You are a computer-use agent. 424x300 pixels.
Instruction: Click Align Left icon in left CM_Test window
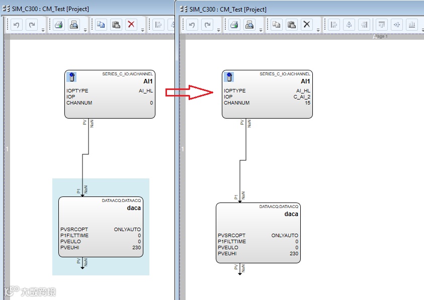point(158,25)
